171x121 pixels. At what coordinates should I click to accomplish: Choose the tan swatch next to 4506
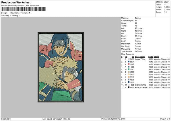(x=129, y=72)
